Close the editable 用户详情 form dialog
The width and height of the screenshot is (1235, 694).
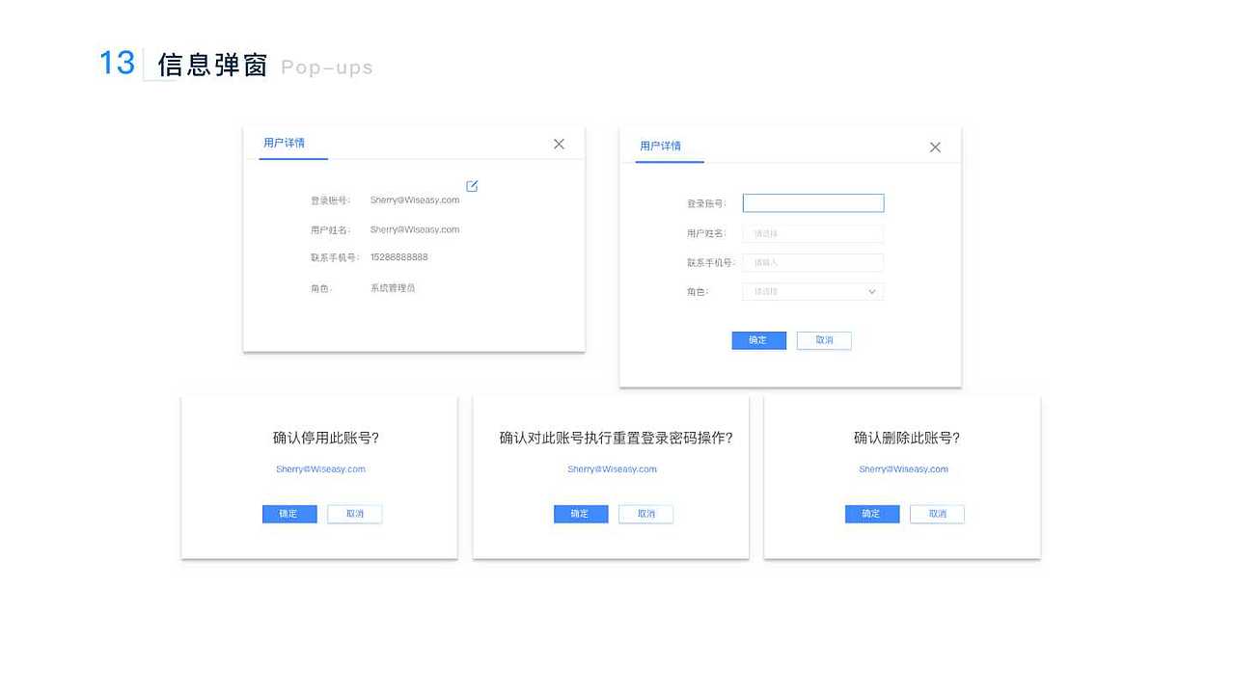(x=934, y=147)
